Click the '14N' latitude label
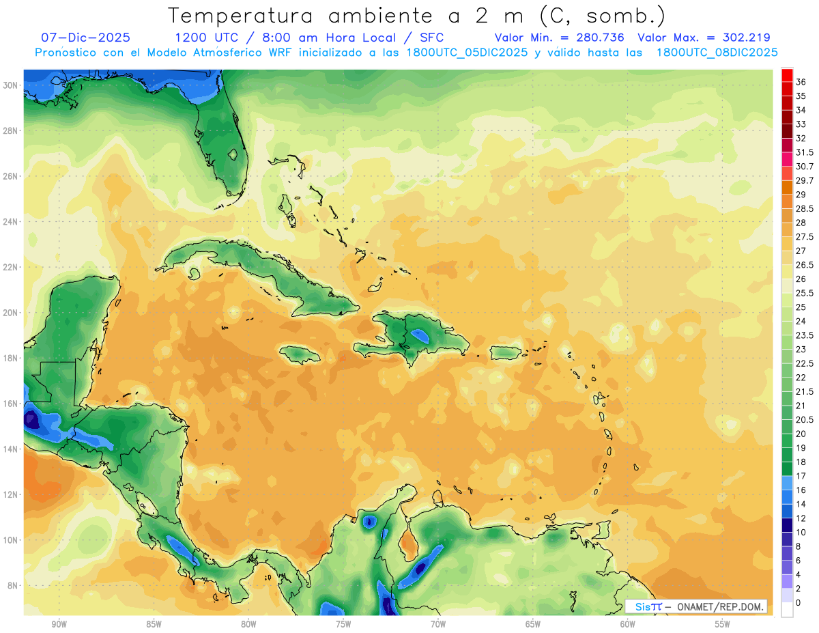 tap(11, 449)
